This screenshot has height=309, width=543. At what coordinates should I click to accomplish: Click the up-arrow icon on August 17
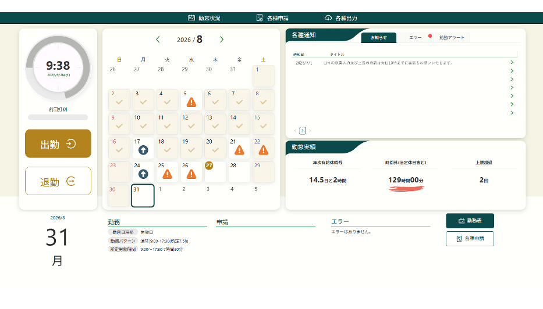(x=143, y=150)
